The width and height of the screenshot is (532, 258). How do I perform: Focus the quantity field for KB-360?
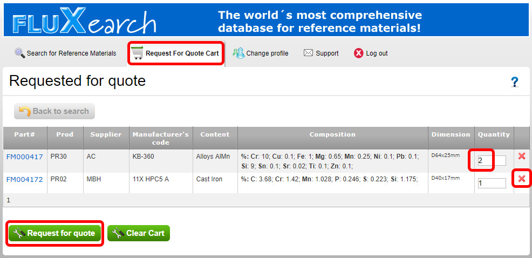tap(492, 160)
